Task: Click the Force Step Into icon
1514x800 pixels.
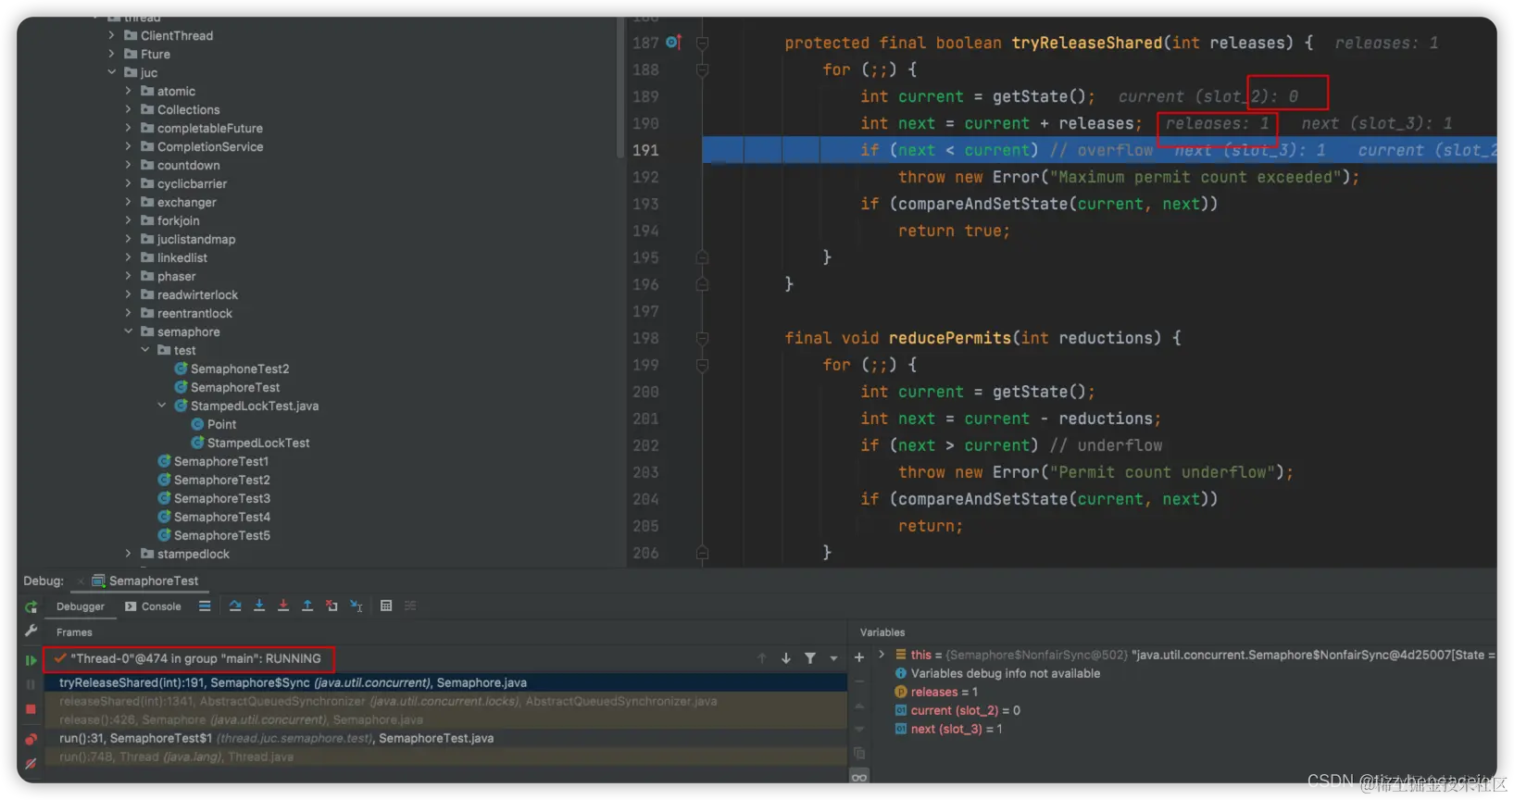Action: pos(283,606)
